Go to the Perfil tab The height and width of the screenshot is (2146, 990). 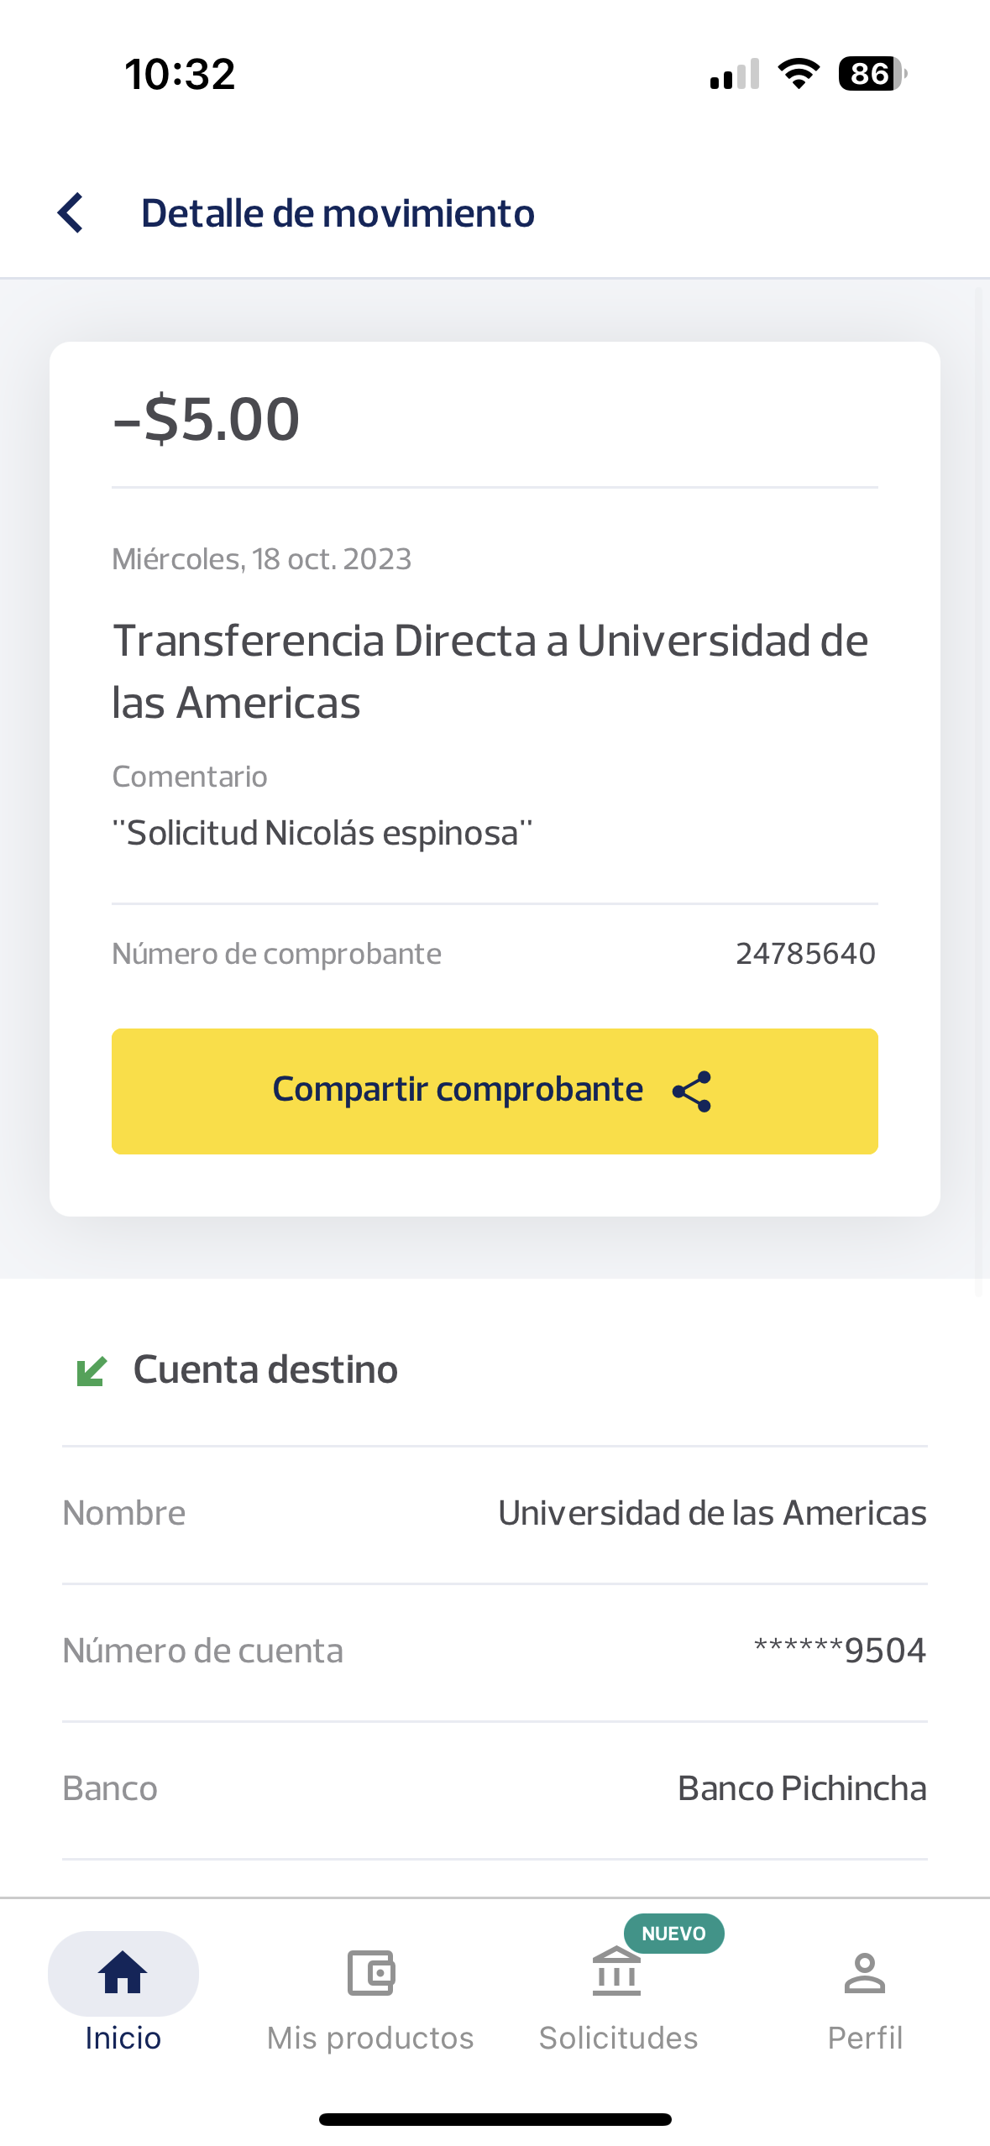[865, 2037]
